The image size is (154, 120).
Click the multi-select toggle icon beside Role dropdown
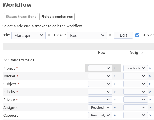49,35
